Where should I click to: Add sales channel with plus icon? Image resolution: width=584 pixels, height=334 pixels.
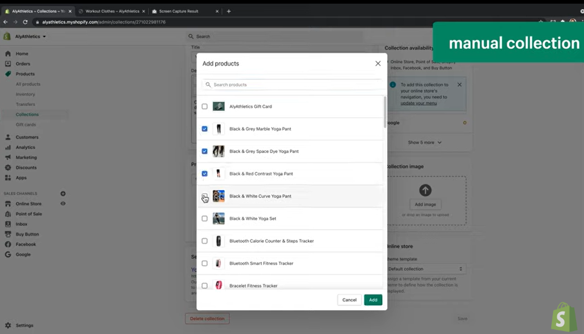(x=63, y=194)
